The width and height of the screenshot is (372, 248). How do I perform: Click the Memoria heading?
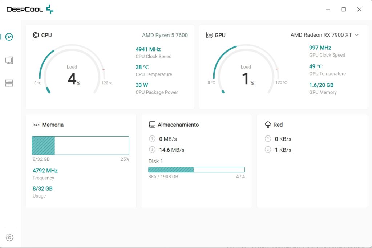(53, 125)
